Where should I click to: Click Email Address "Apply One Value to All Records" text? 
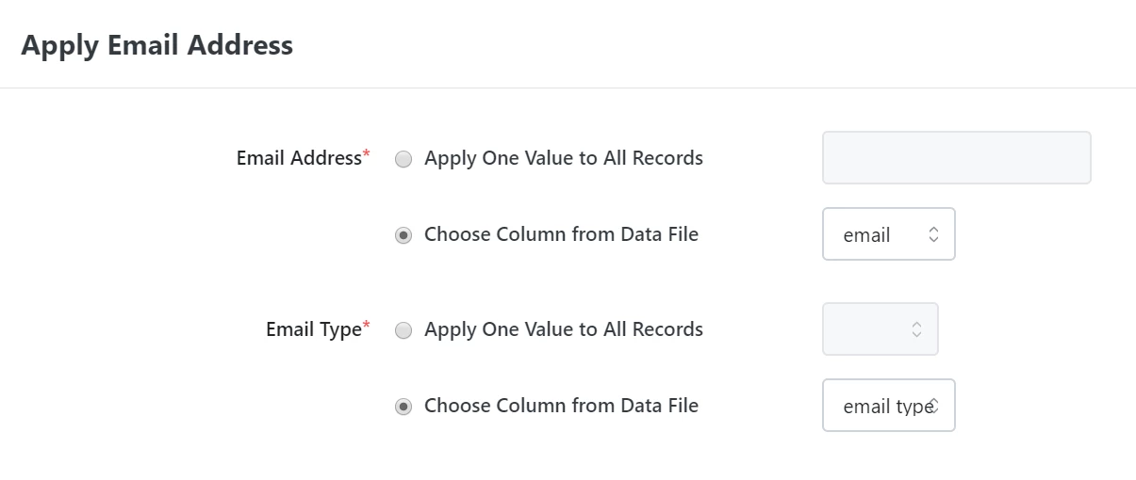(564, 158)
